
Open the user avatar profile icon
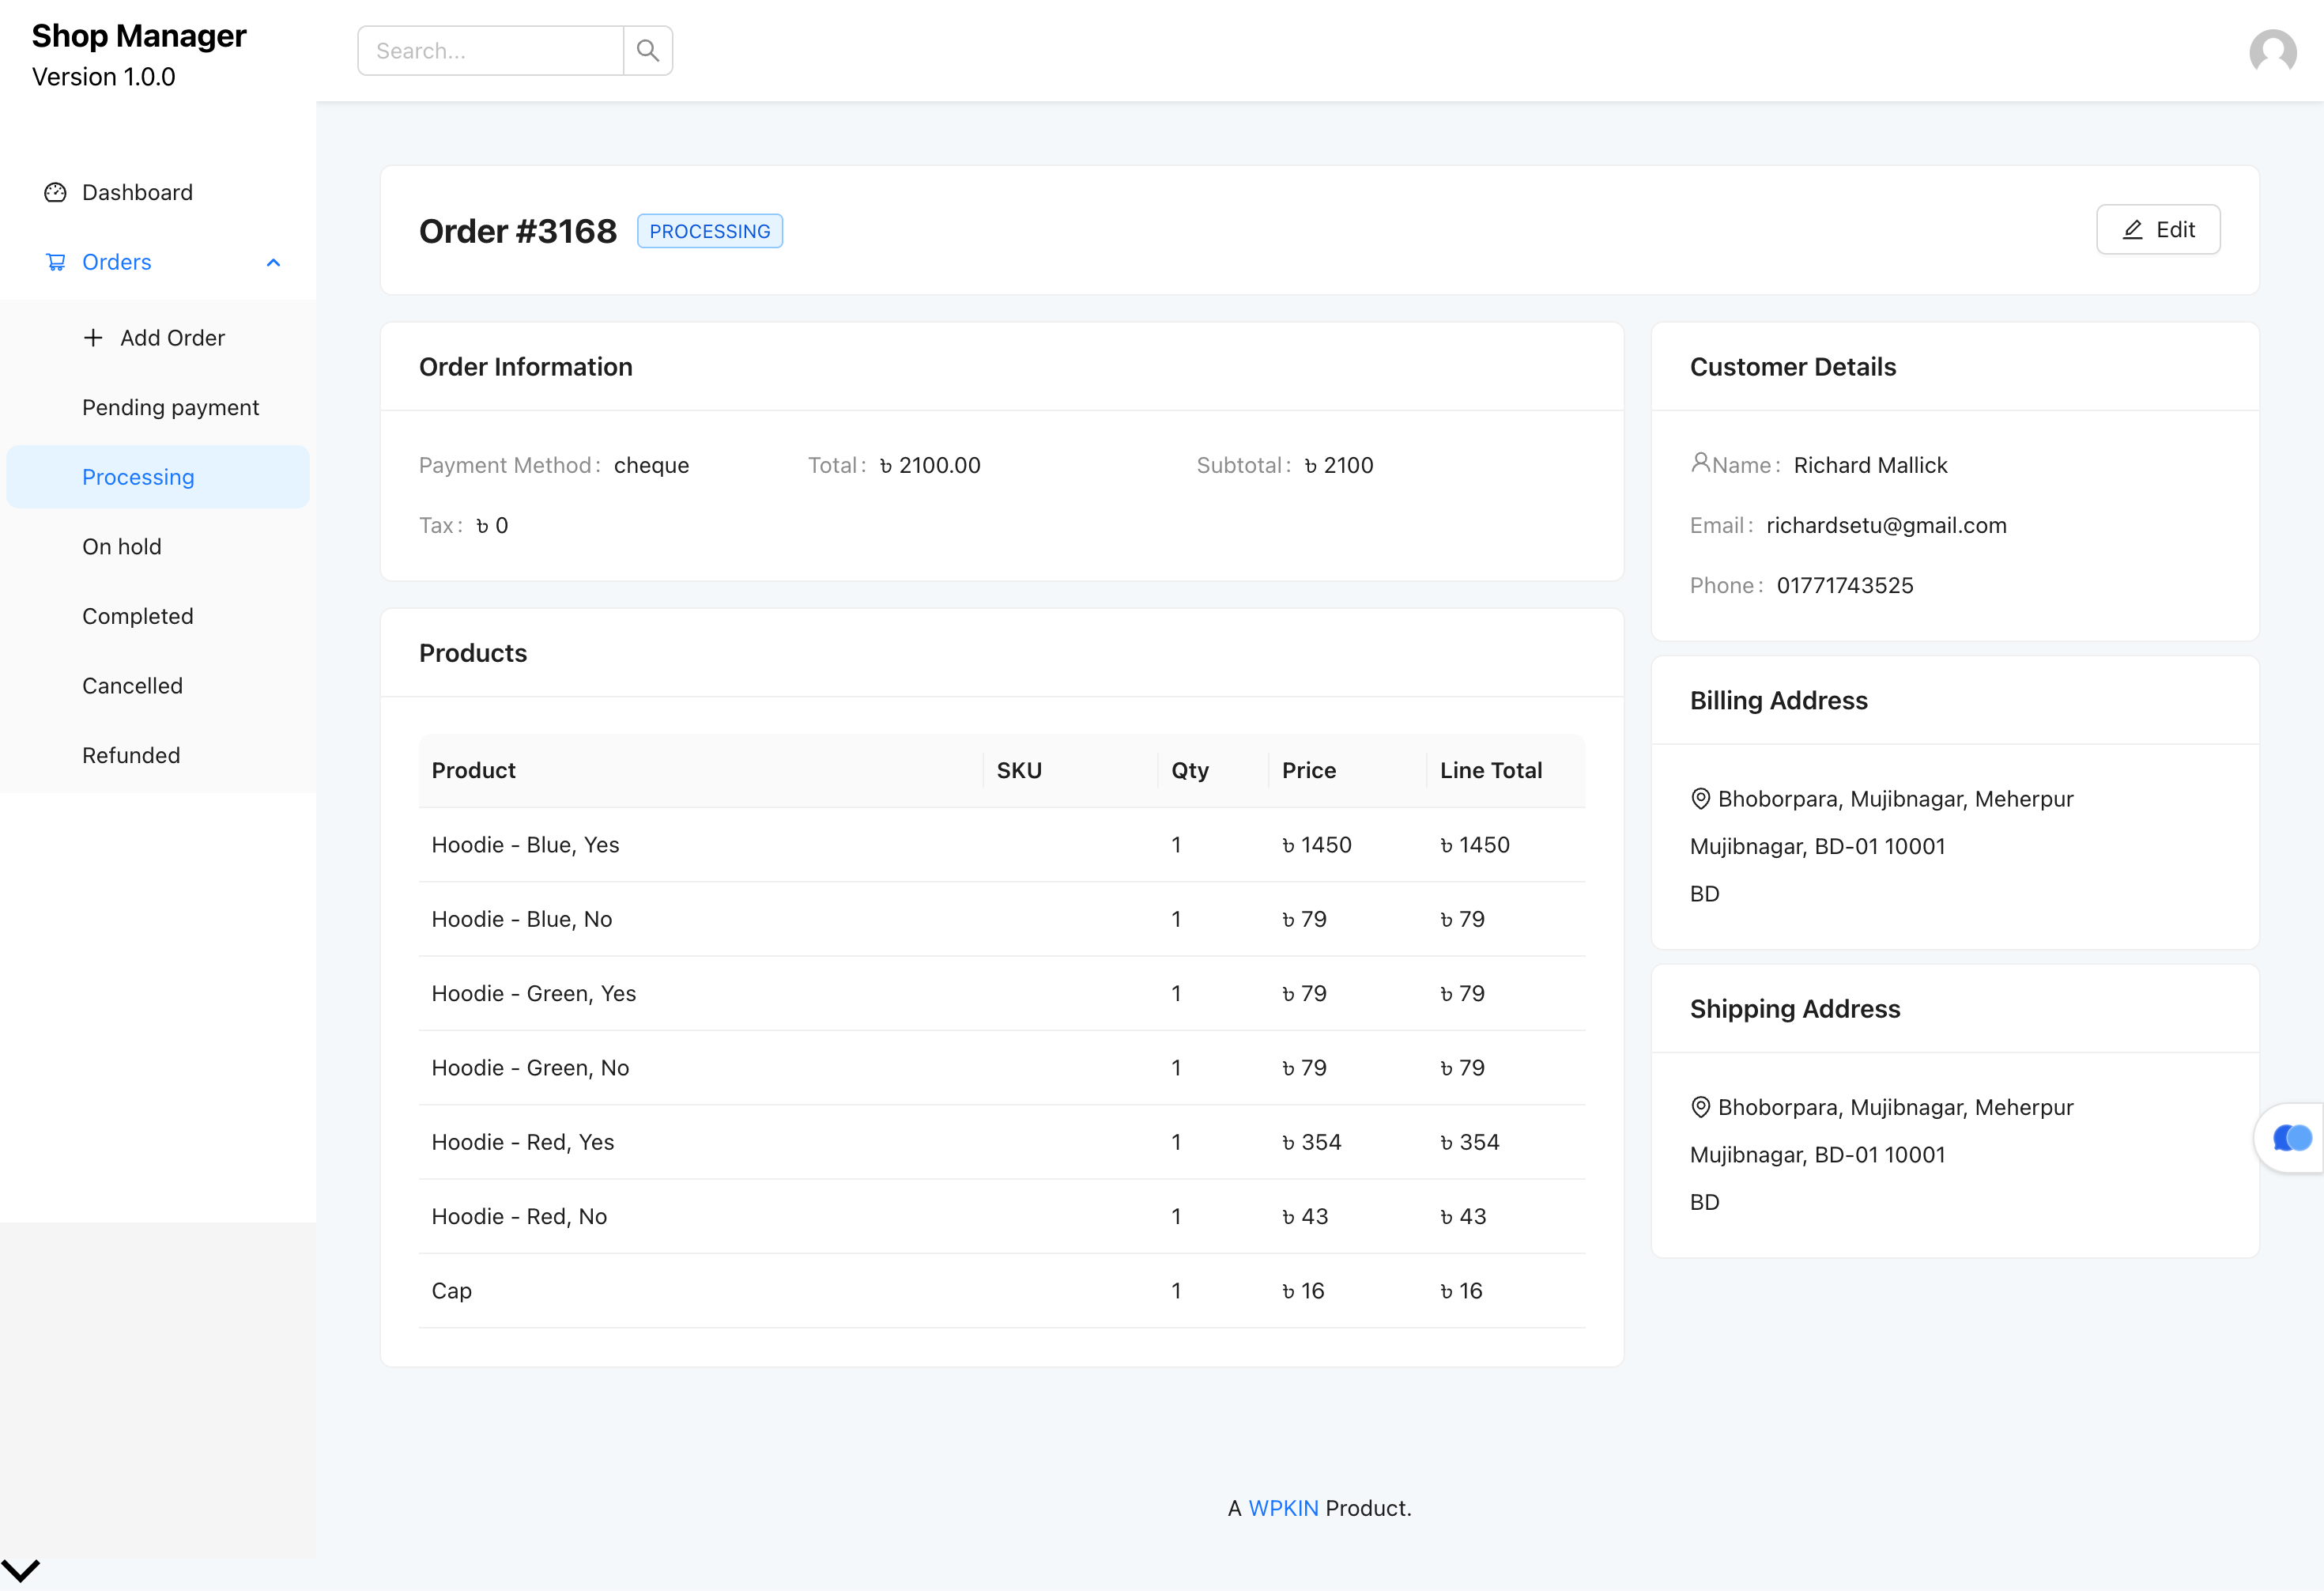2273,51
